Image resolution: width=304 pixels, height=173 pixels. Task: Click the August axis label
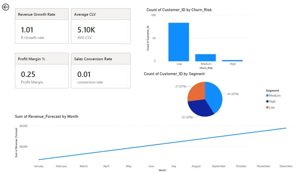(x=196, y=166)
